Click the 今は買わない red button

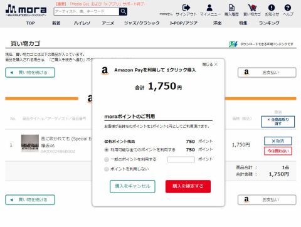click(278, 151)
